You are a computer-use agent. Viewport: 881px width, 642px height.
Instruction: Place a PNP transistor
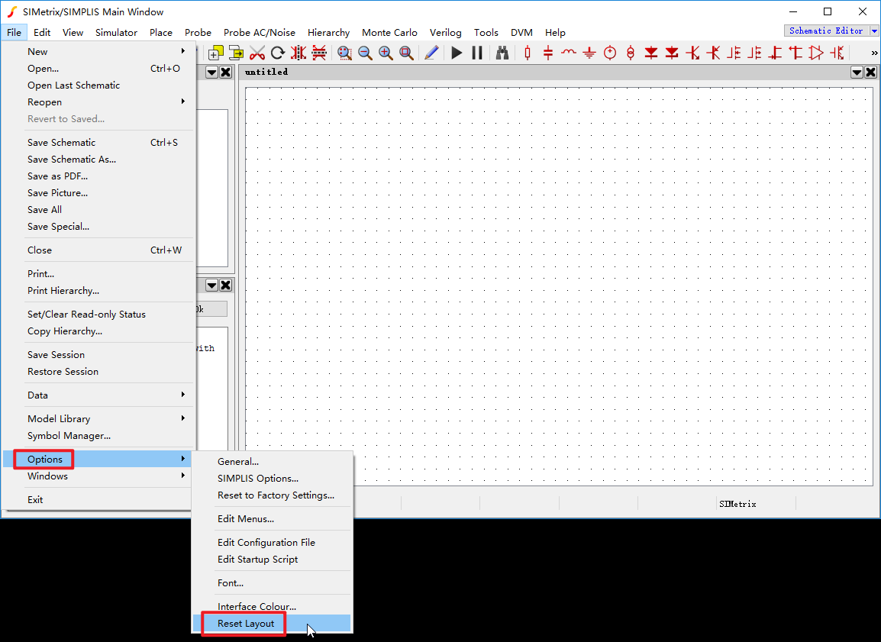pyautogui.click(x=713, y=53)
